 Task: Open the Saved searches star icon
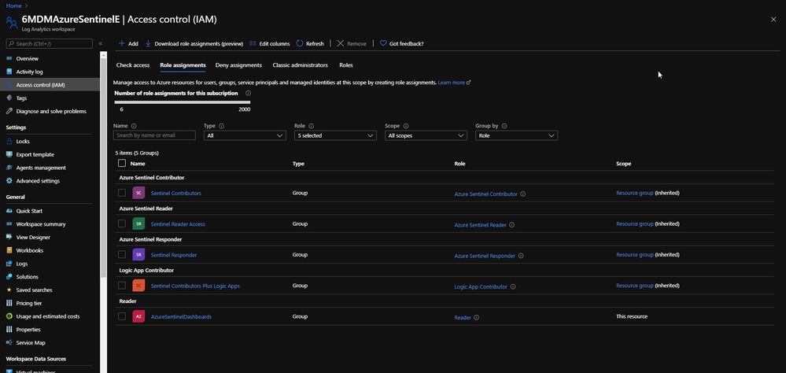9,290
